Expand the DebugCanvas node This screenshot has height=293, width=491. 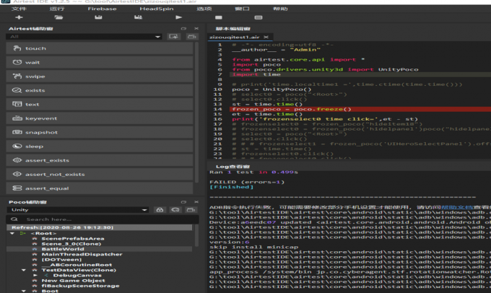(x=35, y=275)
